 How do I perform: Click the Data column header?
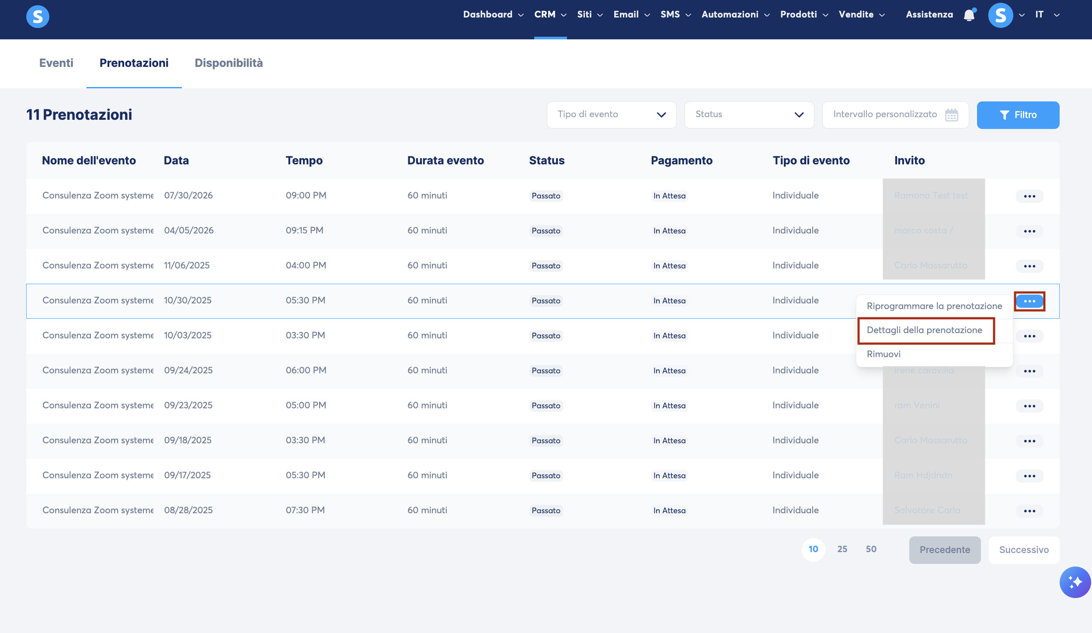[176, 160]
